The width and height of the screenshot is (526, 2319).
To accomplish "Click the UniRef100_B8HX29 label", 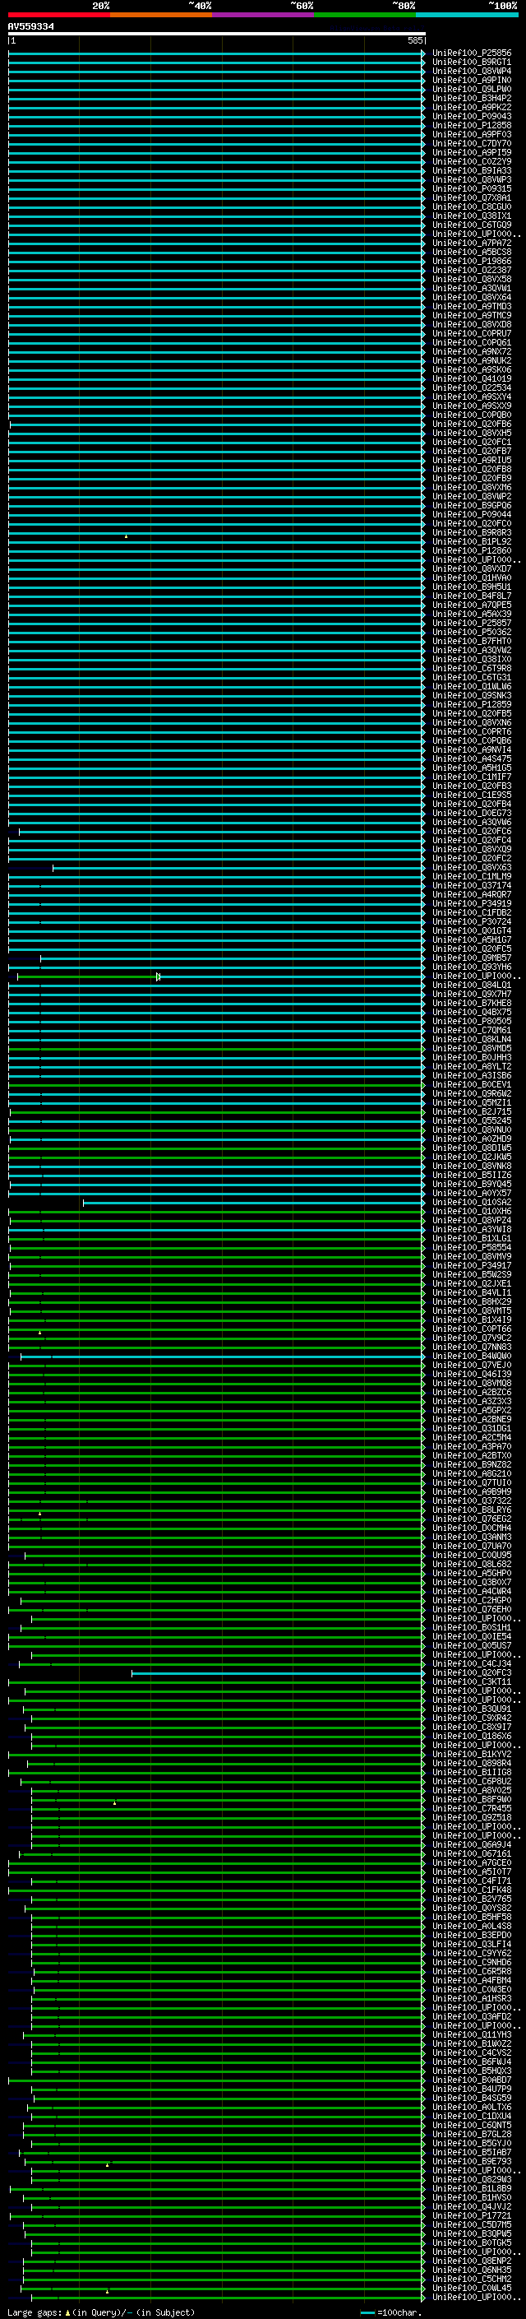I will tap(472, 1302).
